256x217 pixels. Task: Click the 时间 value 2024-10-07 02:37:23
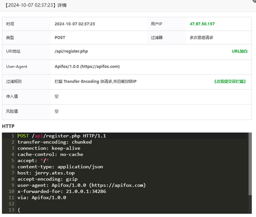[75, 24]
